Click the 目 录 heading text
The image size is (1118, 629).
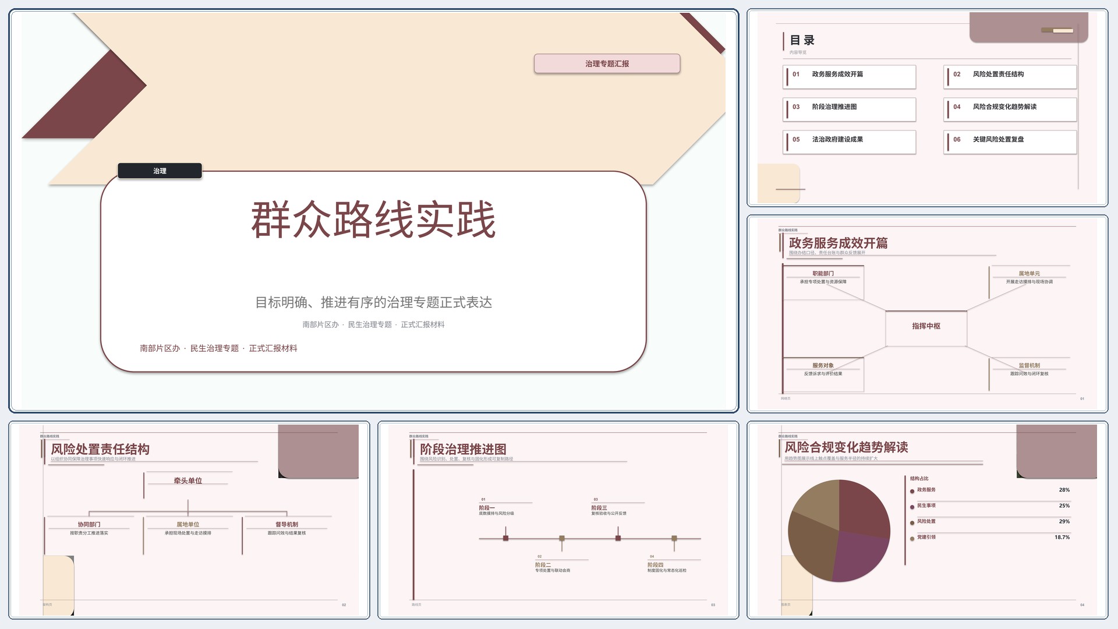point(802,40)
